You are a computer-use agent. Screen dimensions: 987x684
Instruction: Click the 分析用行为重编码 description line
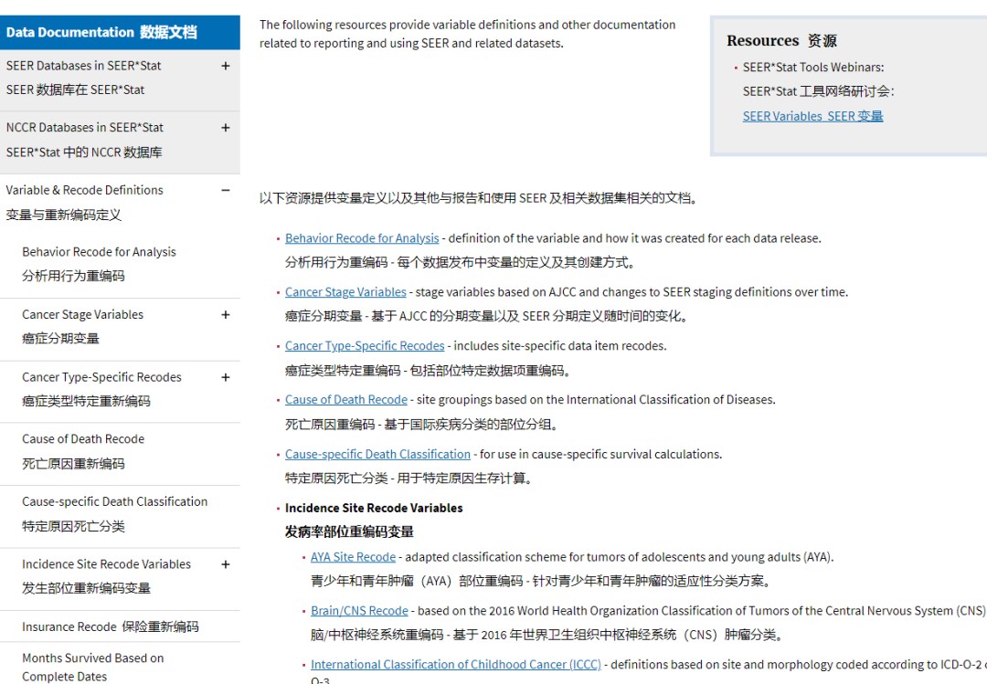[461, 262]
